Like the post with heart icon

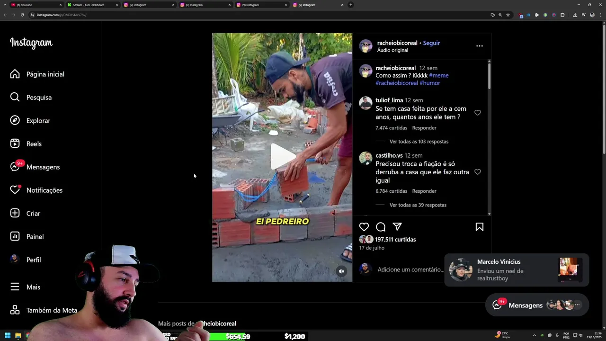click(364, 227)
